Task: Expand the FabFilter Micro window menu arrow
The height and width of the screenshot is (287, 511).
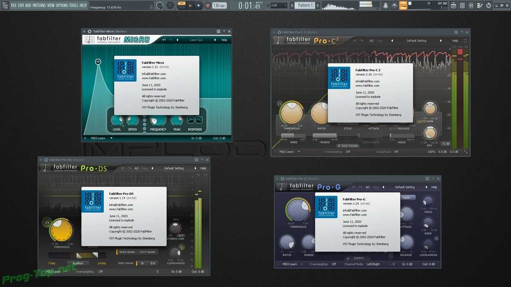Action: (84, 31)
